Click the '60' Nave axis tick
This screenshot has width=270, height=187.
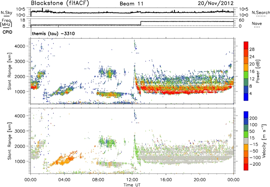point(242,20)
